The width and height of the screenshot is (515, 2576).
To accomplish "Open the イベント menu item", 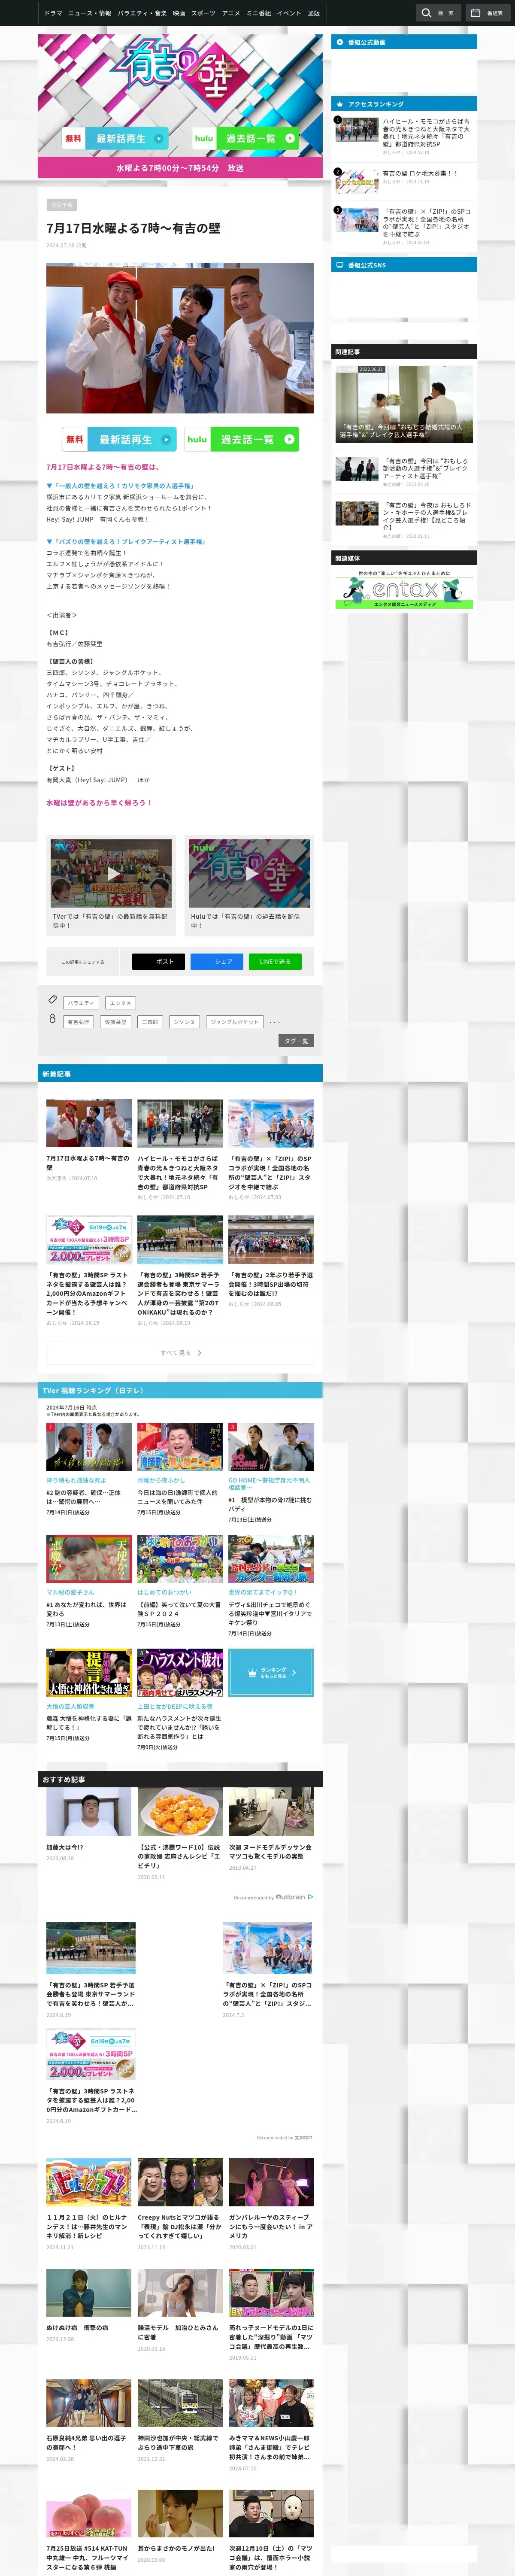I will point(289,13).
